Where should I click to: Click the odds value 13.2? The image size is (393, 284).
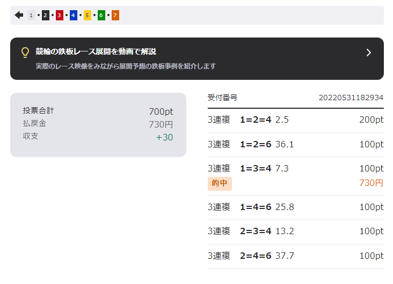click(285, 231)
